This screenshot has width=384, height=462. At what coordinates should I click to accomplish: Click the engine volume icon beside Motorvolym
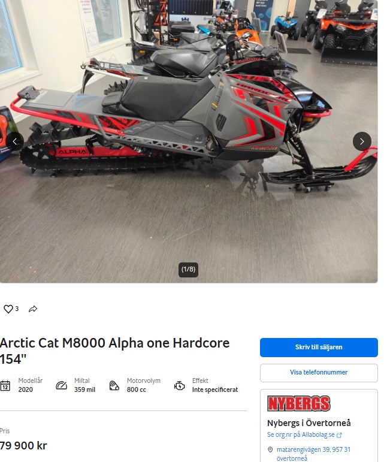coord(114,385)
